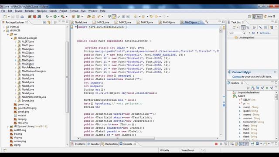This screenshot has height=157, width=279.
Task: Click Pin Console icon
Action: coord(252,144)
